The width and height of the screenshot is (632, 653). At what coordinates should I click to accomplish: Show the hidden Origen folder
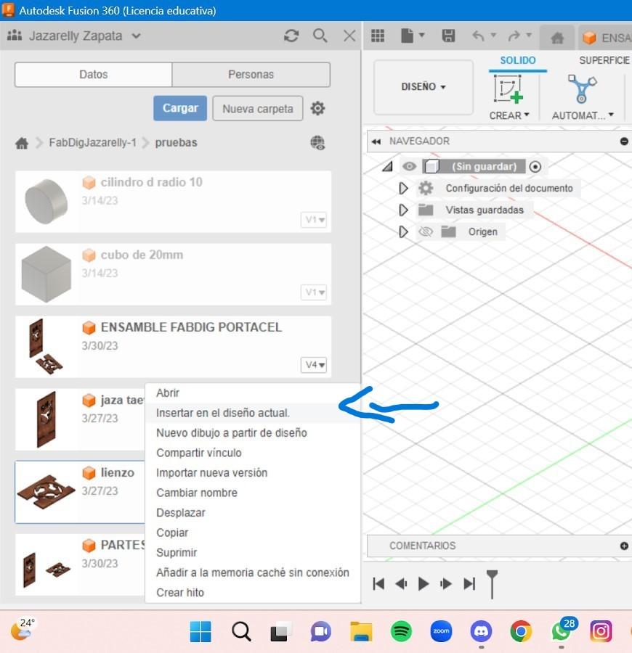pos(426,231)
